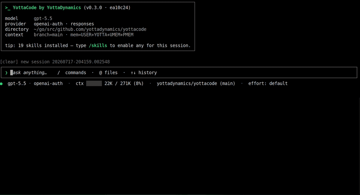Click '[clear] new session 20260717-204159.002548' line
The width and height of the screenshot is (360, 195).
click(x=55, y=62)
